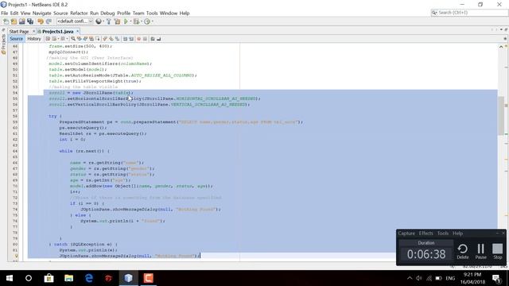Click the warning bulb icon in gutter

click(x=16, y=256)
